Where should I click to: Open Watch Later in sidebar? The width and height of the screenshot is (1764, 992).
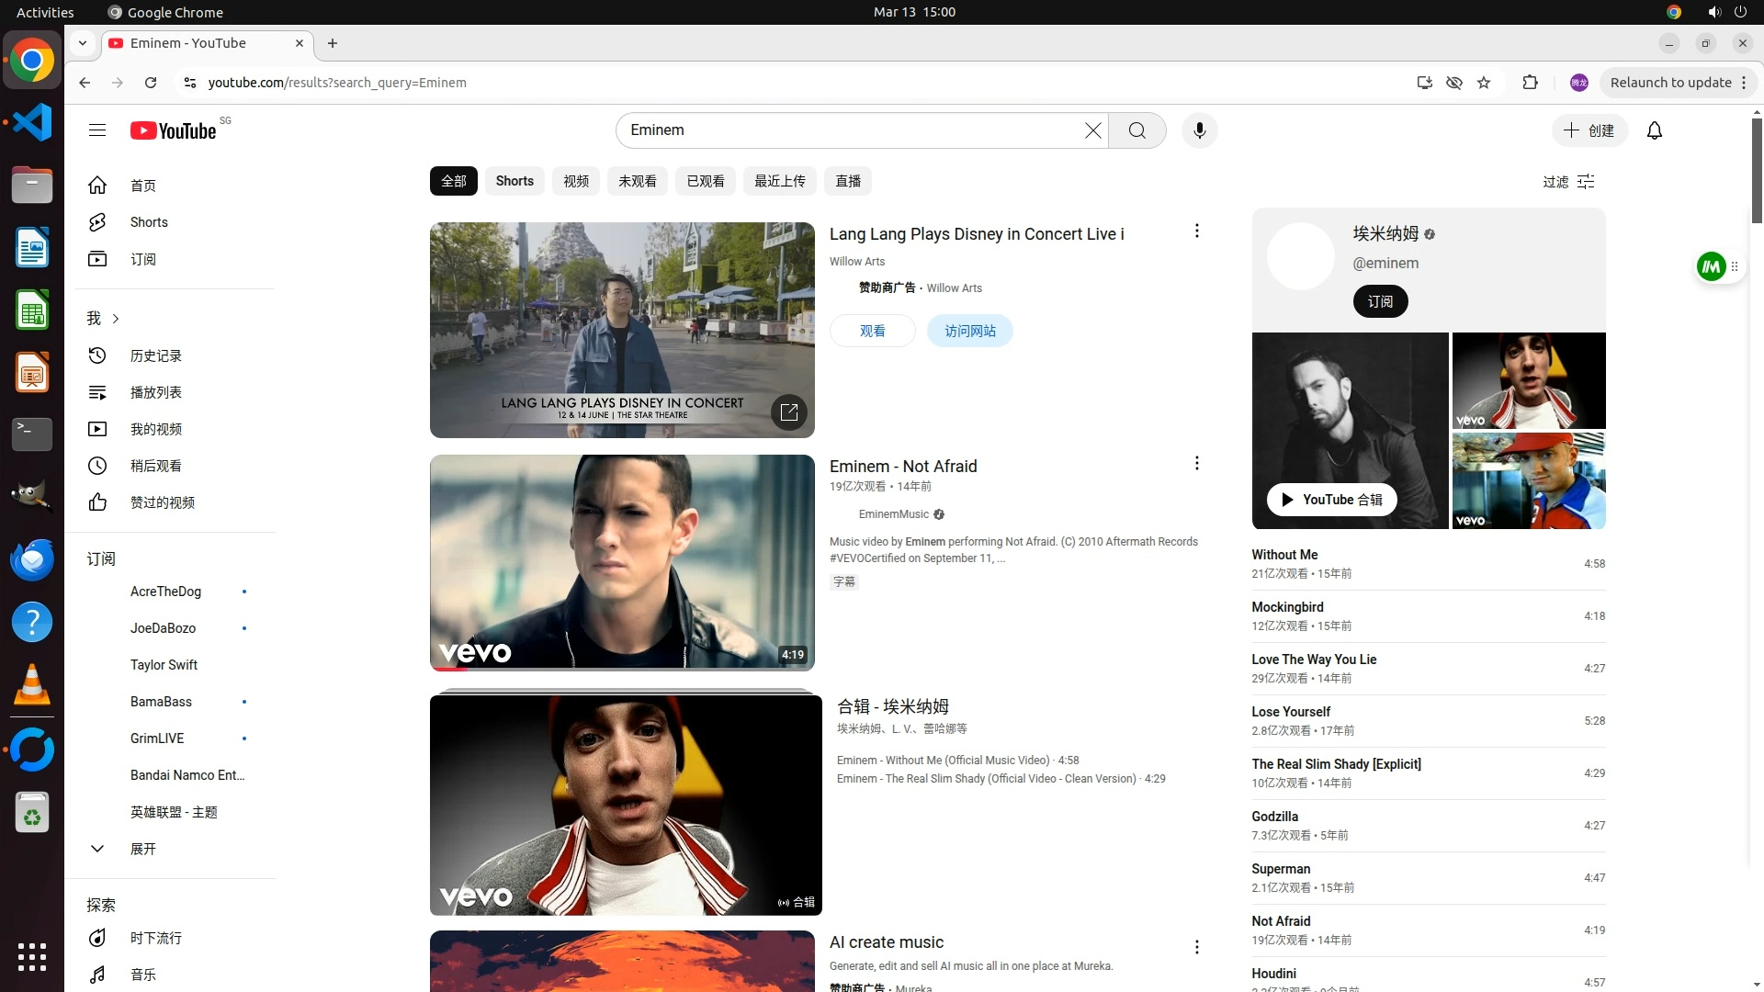[x=155, y=466]
